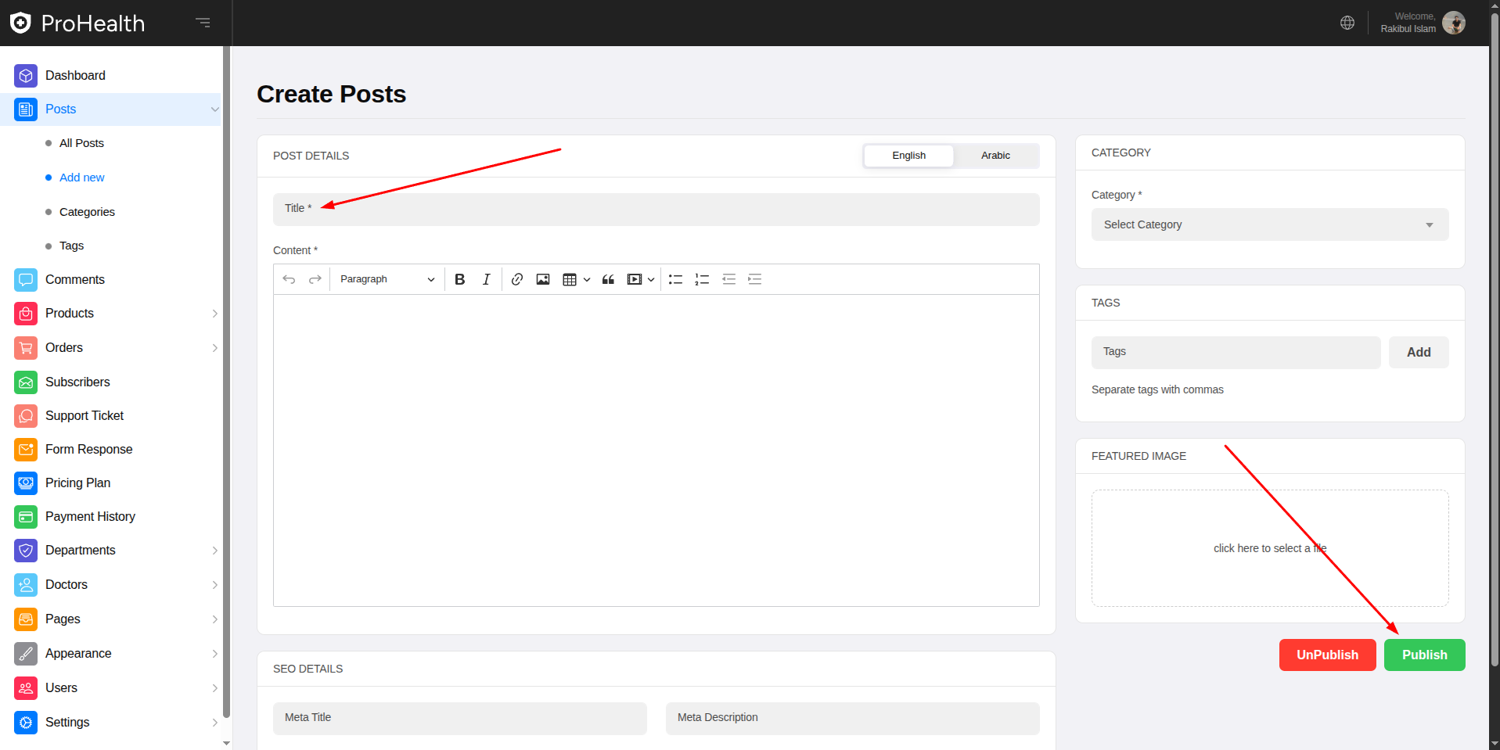Expand the Settings submenu
The height and width of the screenshot is (750, 1500).
214,723
